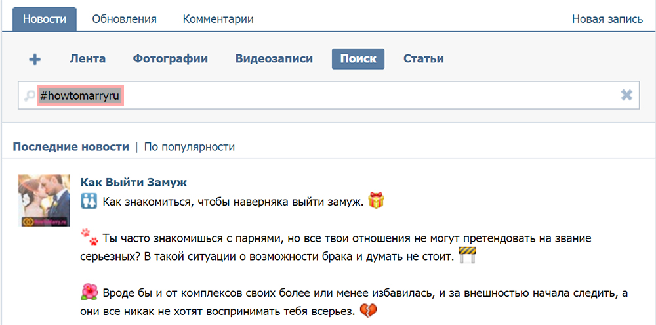This screenshot has width=656, height=325.
Task: Switch to the Новости tab
Action: tap(44, 19)
